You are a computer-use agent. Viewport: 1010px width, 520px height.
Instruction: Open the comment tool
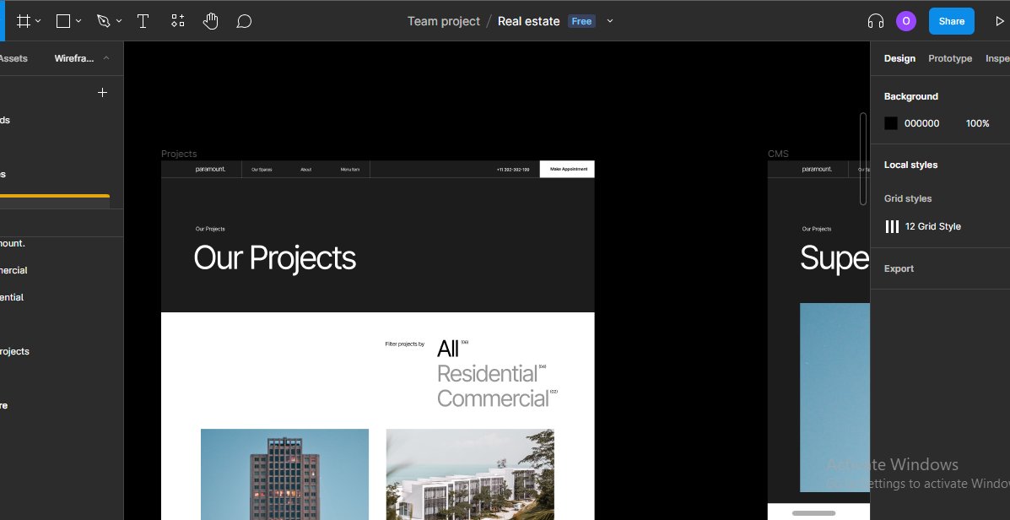[x=244, y=20]
